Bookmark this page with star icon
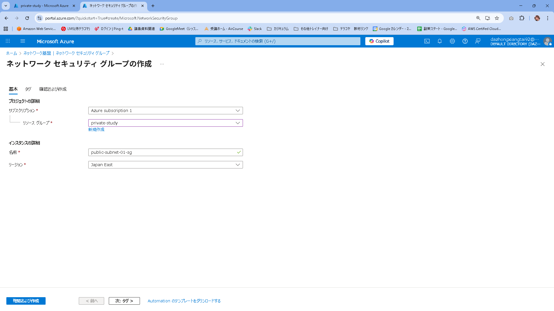The width and height of the screenshot is (554, 311). (x=497, y=18)
